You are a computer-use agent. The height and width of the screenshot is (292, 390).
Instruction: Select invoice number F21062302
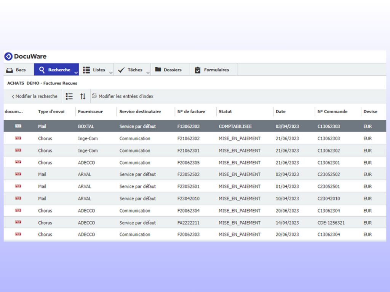tap(188, 138)
